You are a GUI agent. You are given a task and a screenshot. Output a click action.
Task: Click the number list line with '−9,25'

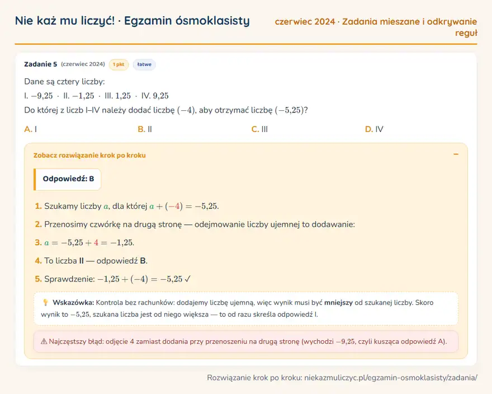pos(96,96)
